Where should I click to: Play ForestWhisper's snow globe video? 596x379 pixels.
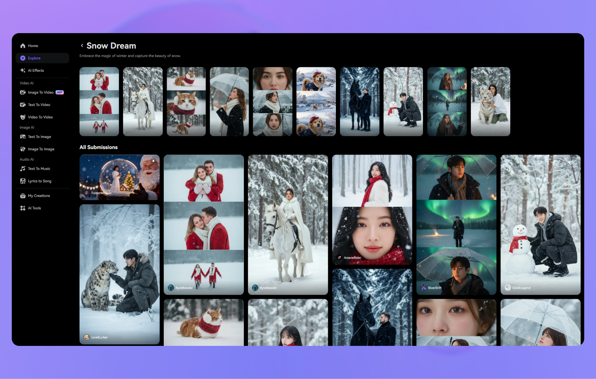tap(153, 160)
